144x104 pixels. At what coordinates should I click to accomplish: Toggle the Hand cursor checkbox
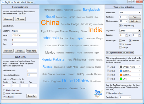tap(120, 44)
